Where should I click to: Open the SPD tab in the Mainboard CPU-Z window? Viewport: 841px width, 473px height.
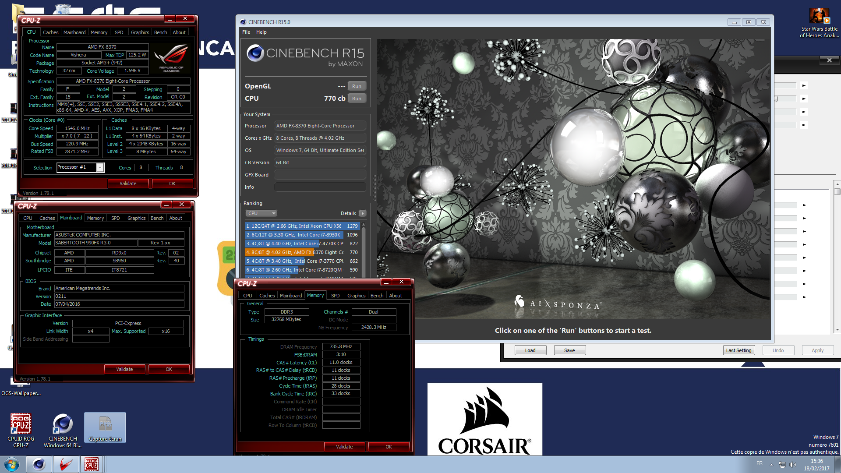(116, 218)
